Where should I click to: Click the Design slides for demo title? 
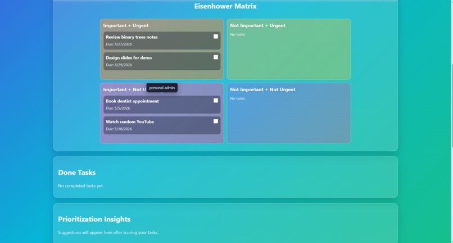point(129,57)
